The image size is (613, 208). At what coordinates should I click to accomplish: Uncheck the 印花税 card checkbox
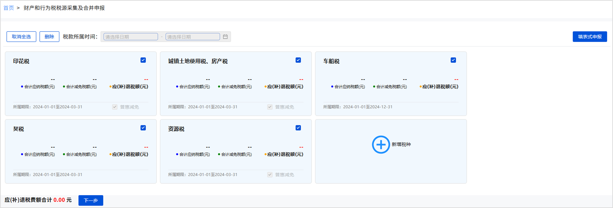[143, 60]
